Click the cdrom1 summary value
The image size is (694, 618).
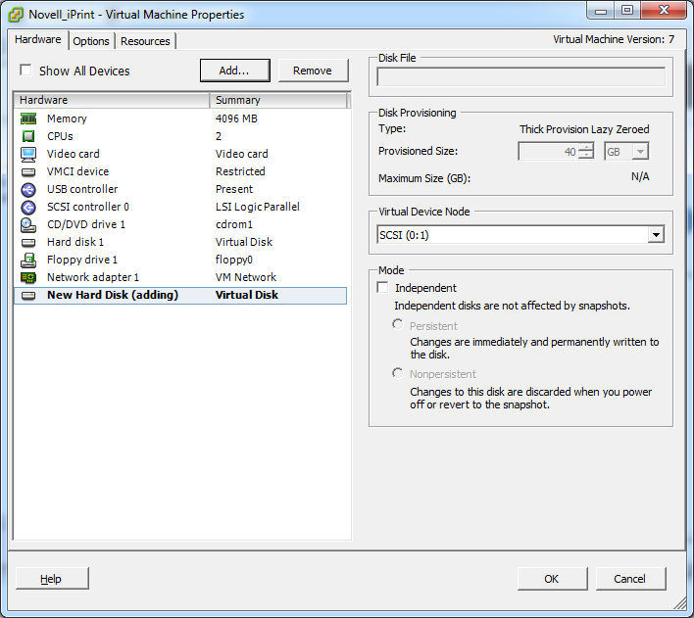point(234,224)
